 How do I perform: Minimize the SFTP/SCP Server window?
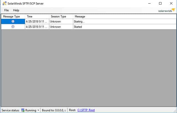(149, 3)
